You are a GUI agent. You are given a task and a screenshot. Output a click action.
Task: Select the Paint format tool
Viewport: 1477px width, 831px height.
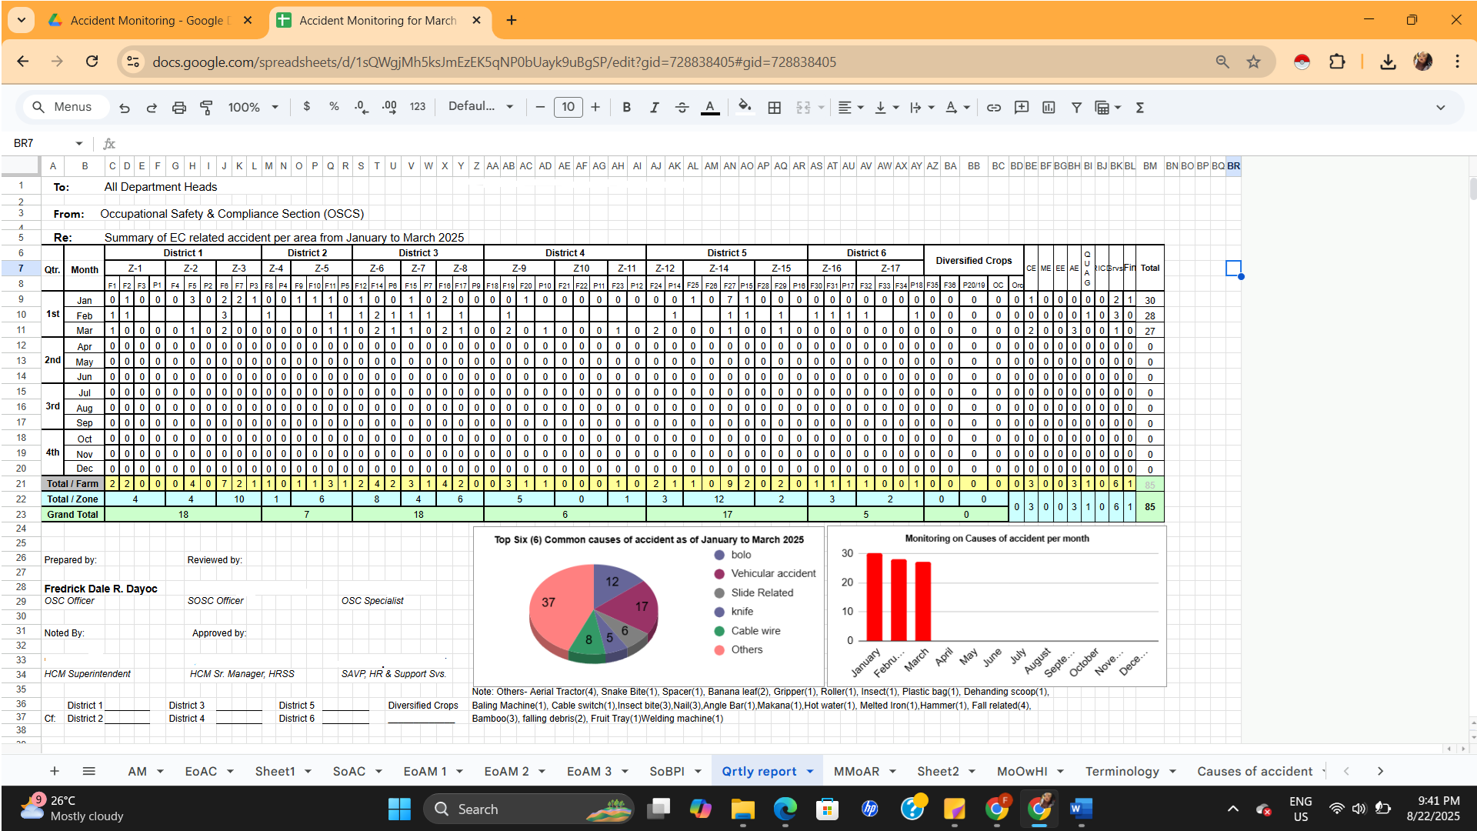pos(206,108)
